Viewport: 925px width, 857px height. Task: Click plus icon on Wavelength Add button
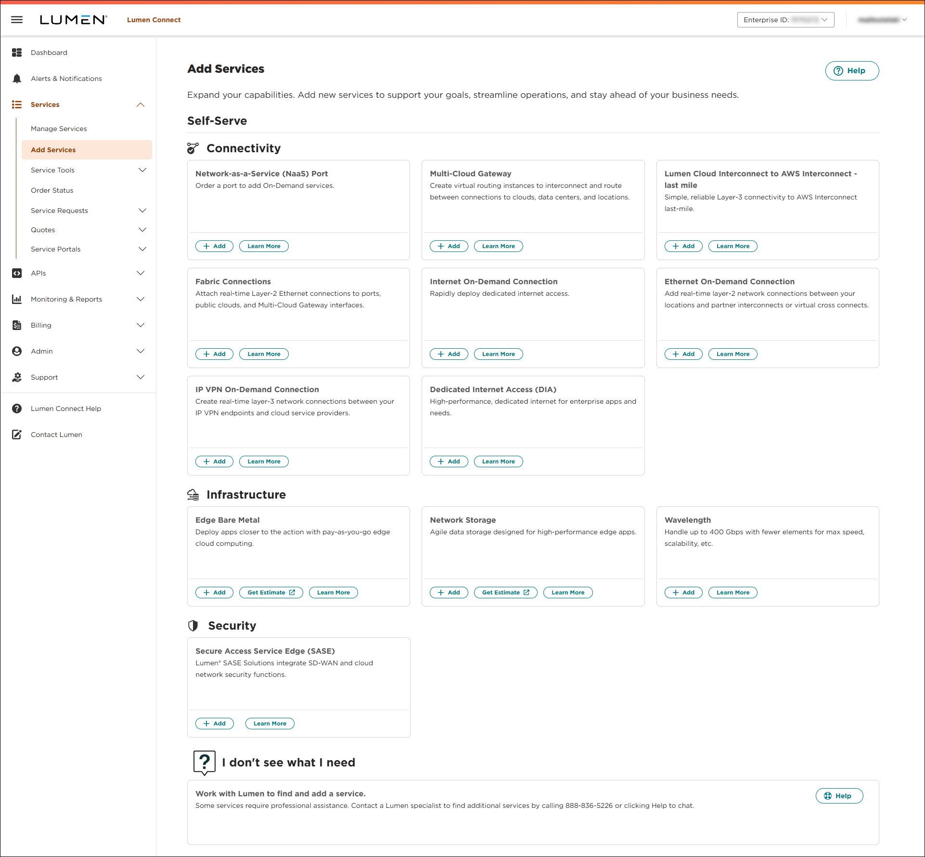tap(676, 593)
